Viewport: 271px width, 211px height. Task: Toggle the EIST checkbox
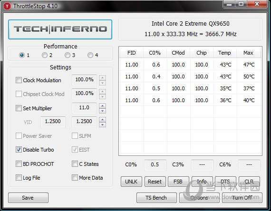coord(75,150)
